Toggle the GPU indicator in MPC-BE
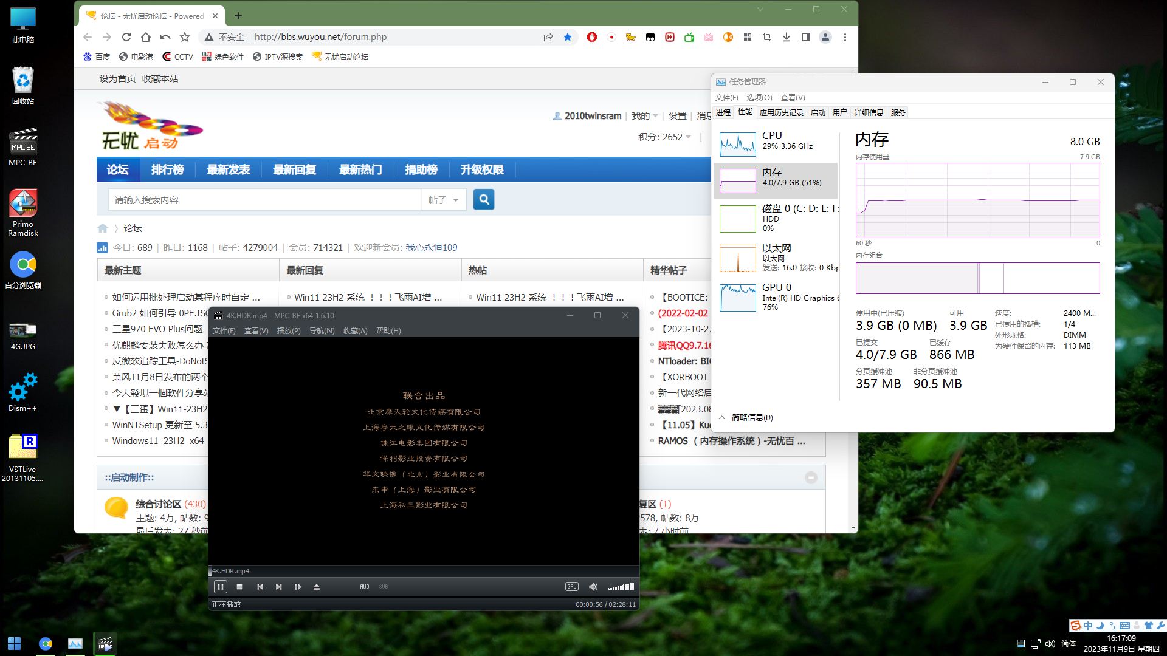Viewport: 1167px width, 656px height. click(x=572, y=587)
